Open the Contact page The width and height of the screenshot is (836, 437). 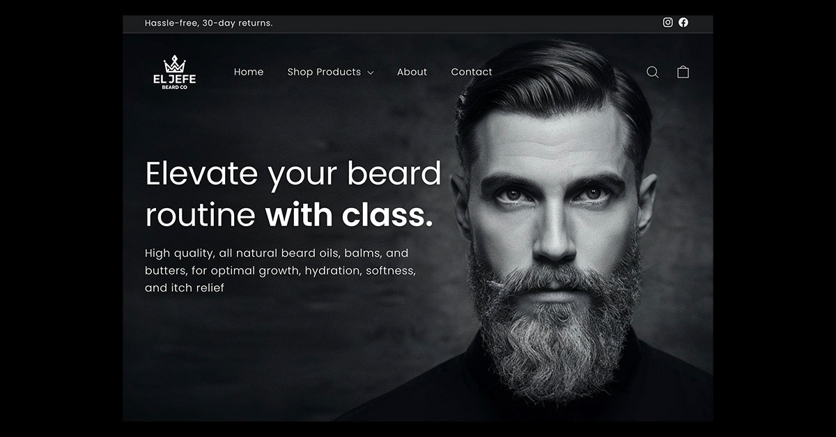pos(472,72)
